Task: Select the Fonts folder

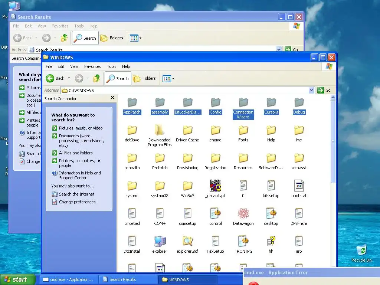Action: pyautogui.click(x=243, y=134)
